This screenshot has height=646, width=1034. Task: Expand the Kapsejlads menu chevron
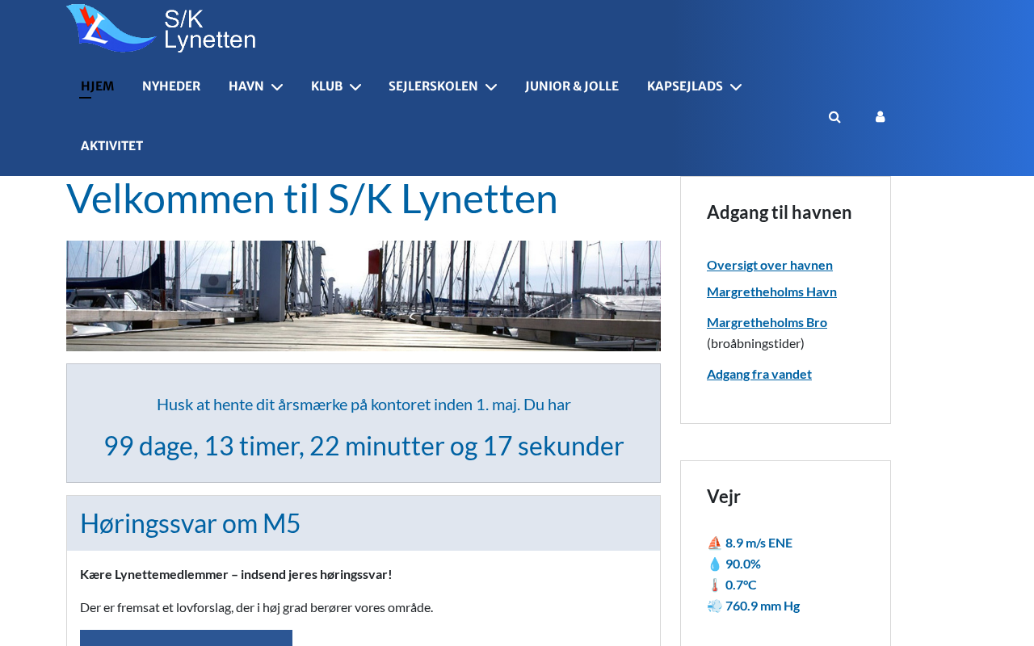(x=736, y=87)
